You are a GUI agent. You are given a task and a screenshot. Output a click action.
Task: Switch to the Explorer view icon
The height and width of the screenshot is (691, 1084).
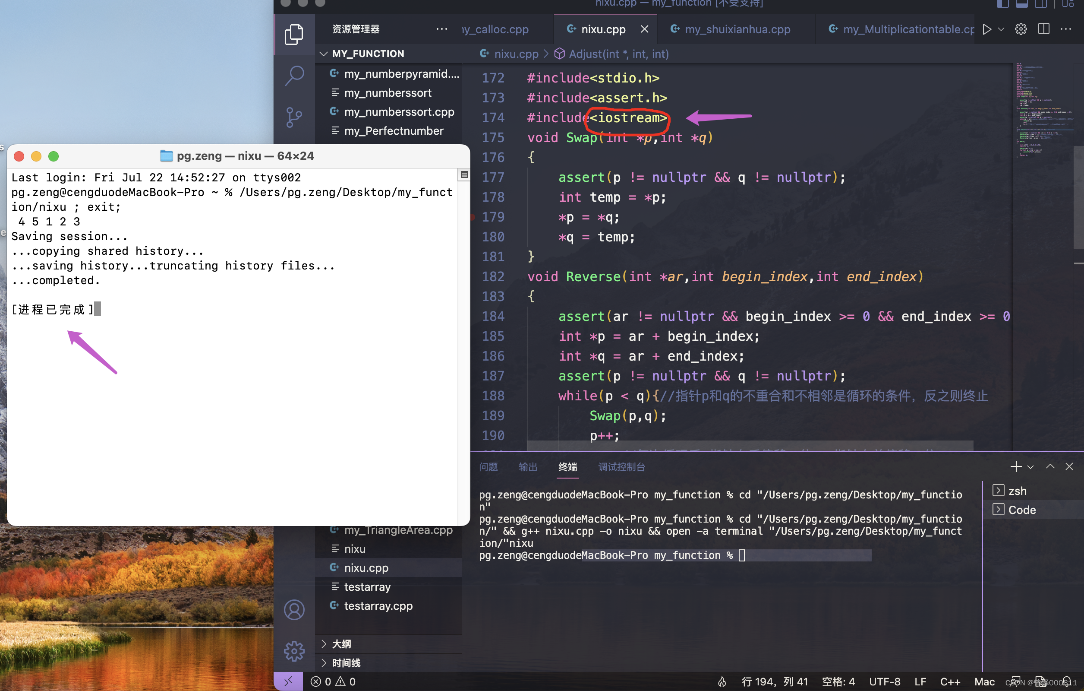coord(294,34)
